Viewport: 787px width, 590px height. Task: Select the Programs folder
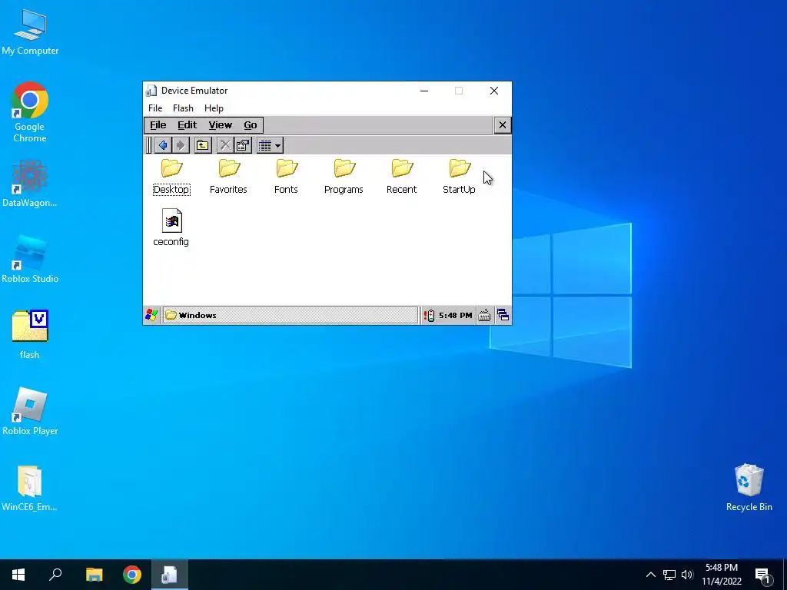tap(344, 177)
